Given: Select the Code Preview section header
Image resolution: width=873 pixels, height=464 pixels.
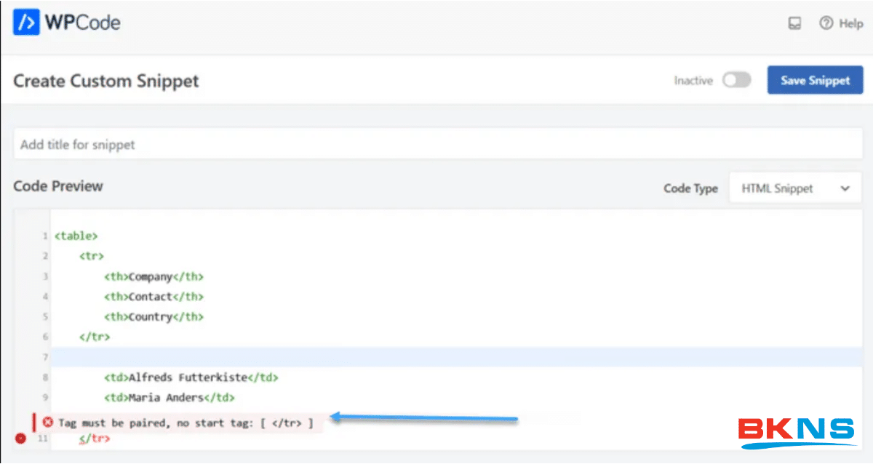Looking at the screenshot, I should point(58,186).
